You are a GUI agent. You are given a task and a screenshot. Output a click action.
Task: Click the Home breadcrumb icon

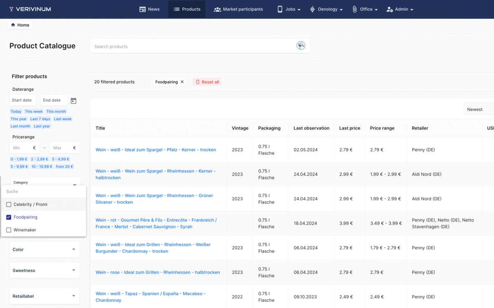coord(13,25)
